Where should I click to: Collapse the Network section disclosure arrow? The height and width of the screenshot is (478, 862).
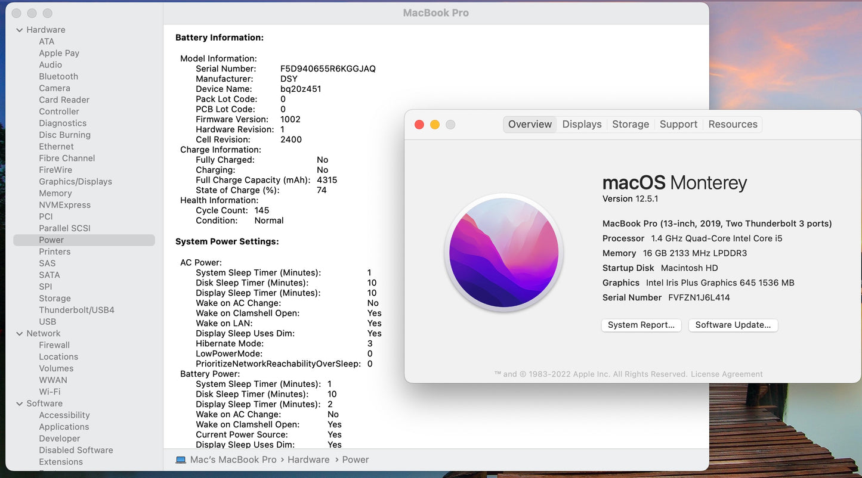tap(20, 334)
